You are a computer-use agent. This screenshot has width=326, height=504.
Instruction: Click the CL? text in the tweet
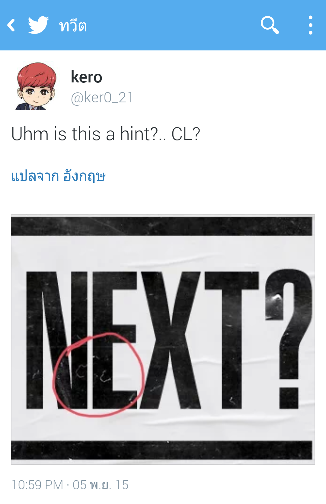(x=186, y=134)
